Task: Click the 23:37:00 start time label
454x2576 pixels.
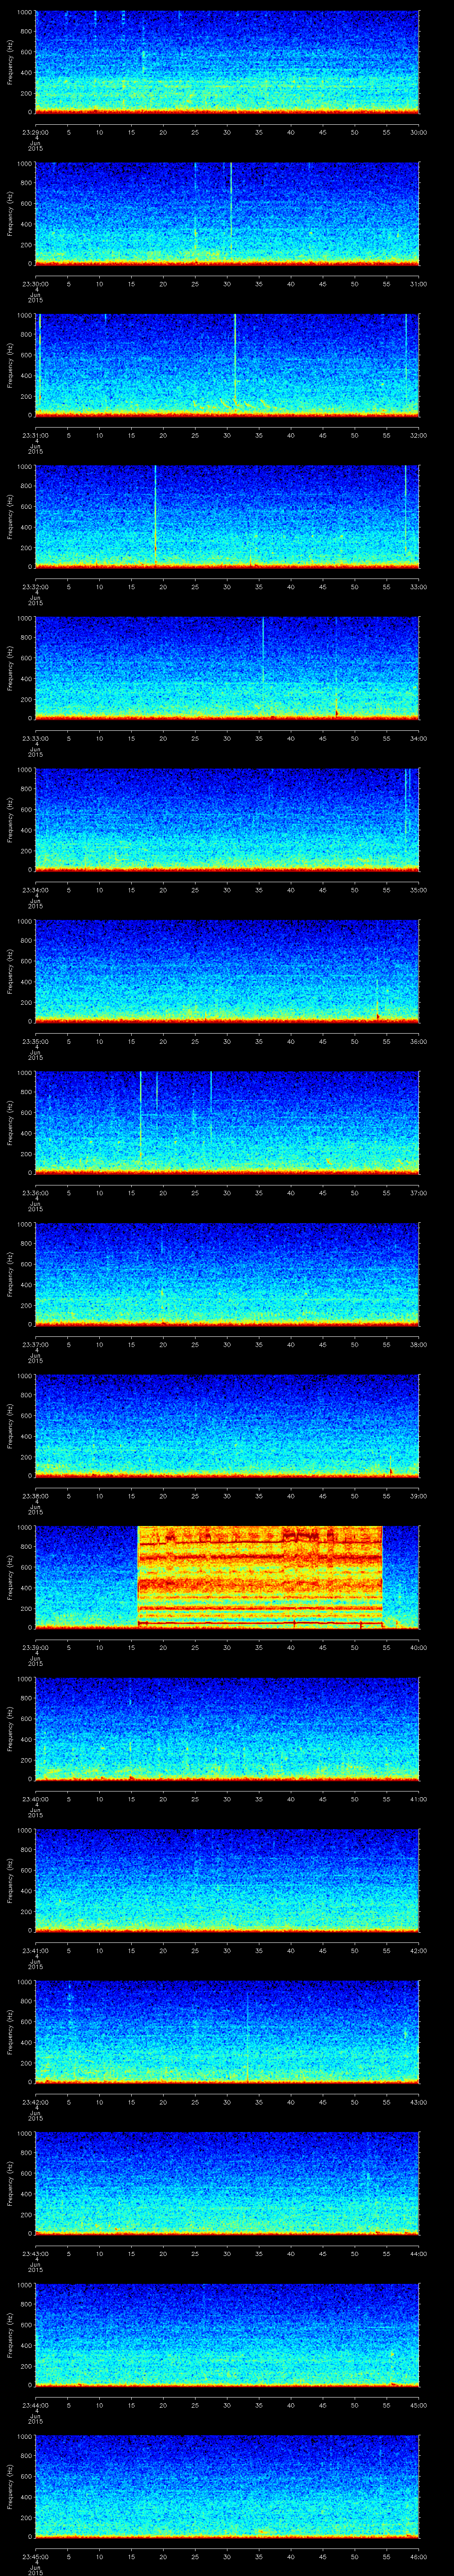Action: (35, 1345)
